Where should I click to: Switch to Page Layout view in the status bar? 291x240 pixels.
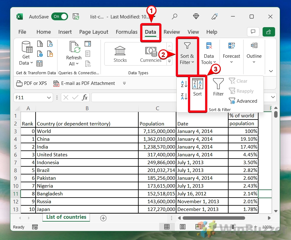click(183, 227)
